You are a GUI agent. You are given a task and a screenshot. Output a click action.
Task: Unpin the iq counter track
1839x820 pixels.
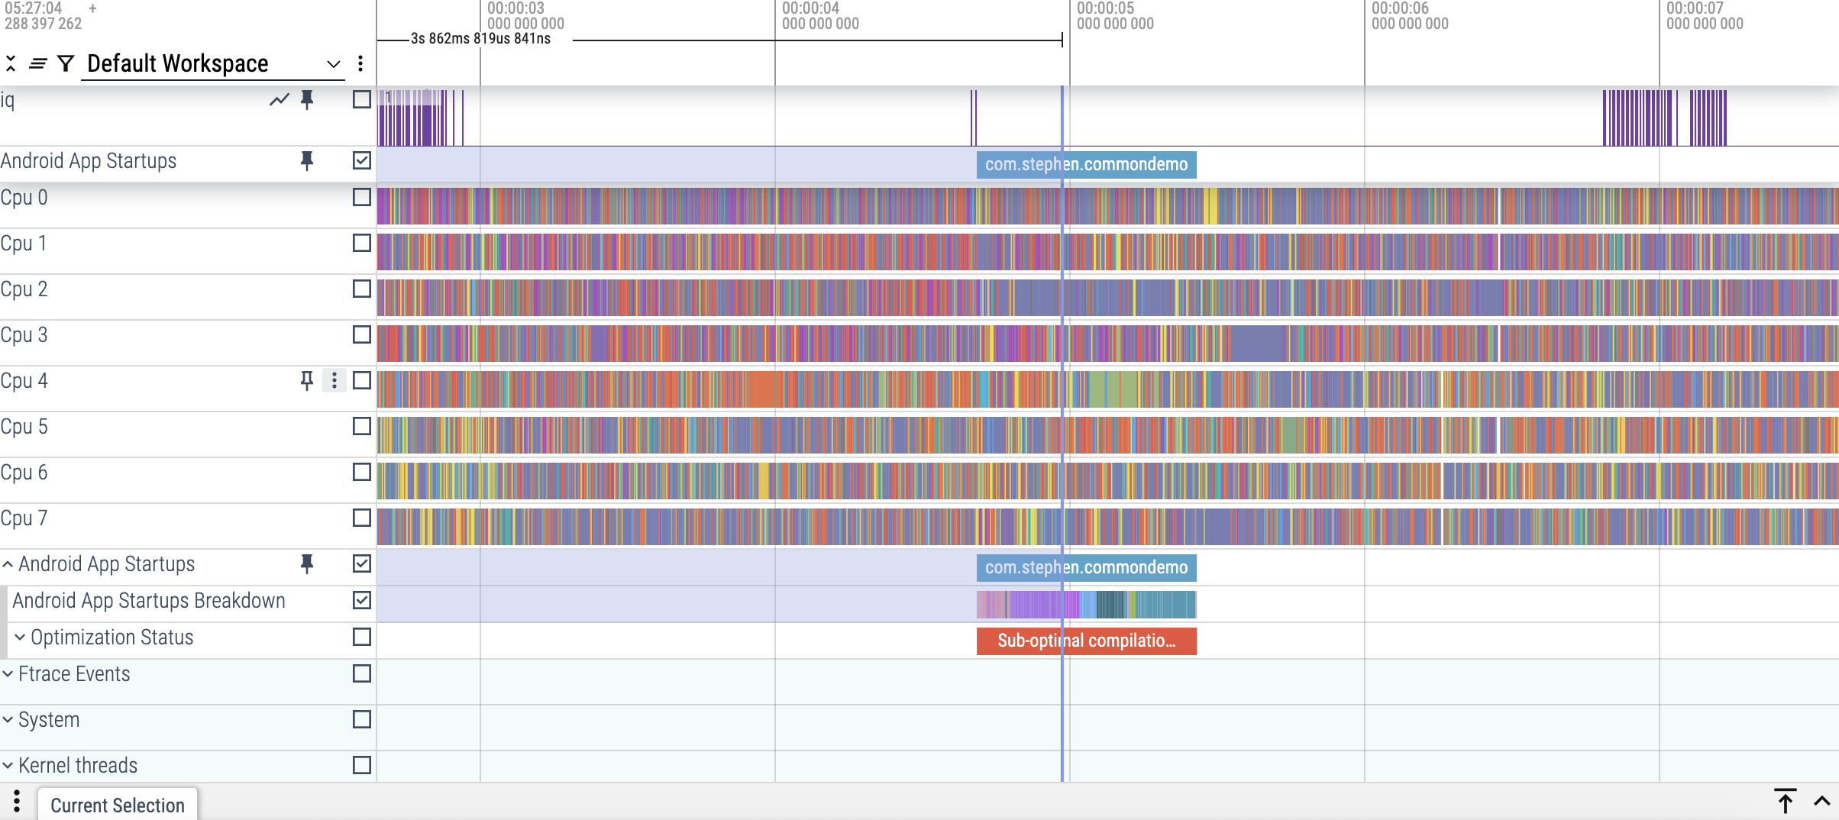click(307, 100)
